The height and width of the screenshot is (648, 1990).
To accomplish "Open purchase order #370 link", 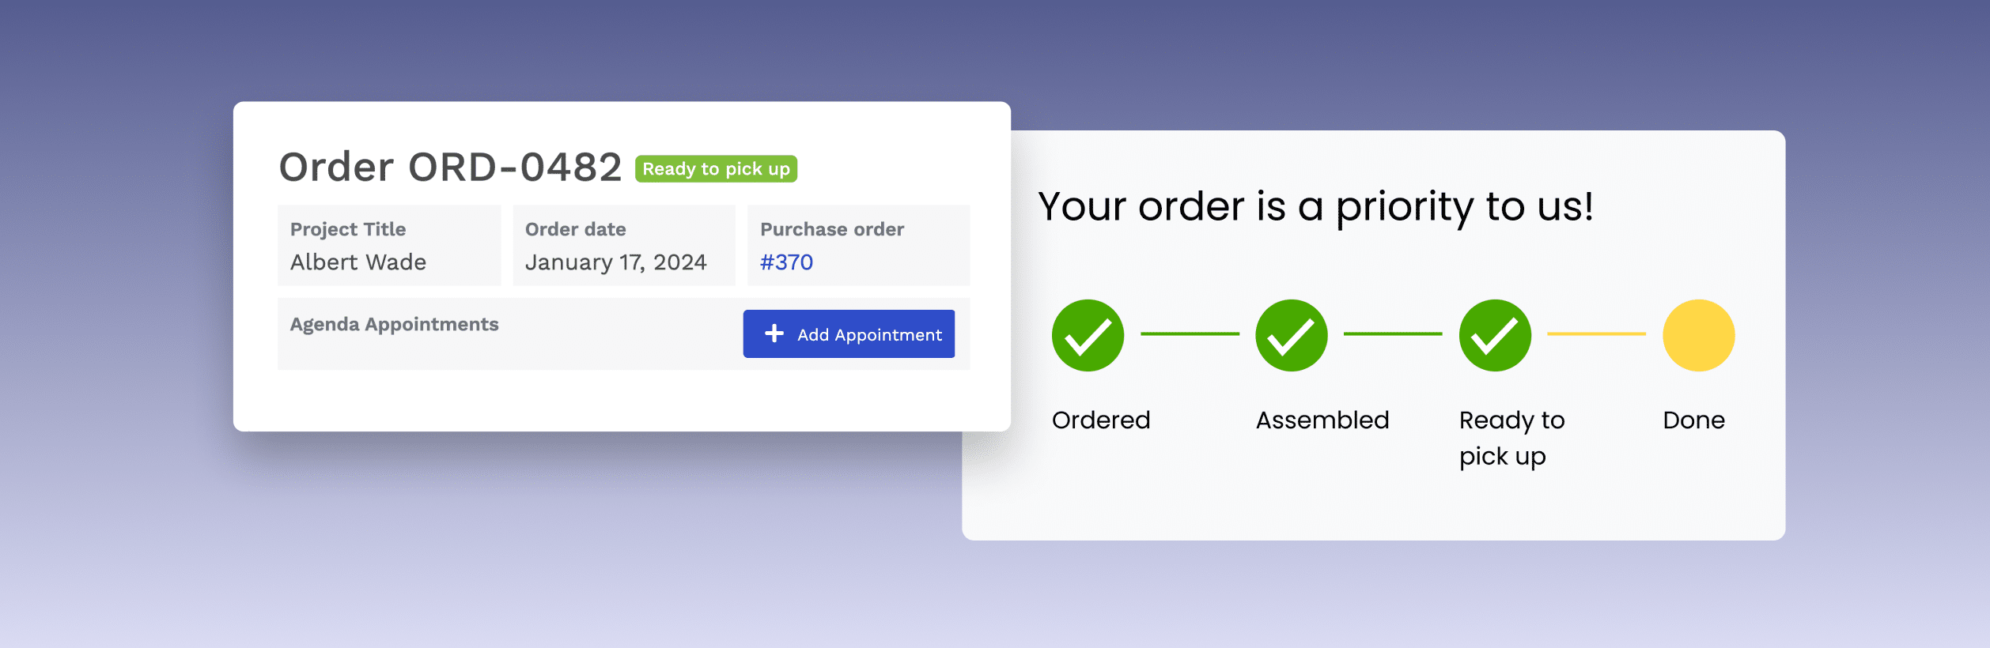I will [786, 262].
